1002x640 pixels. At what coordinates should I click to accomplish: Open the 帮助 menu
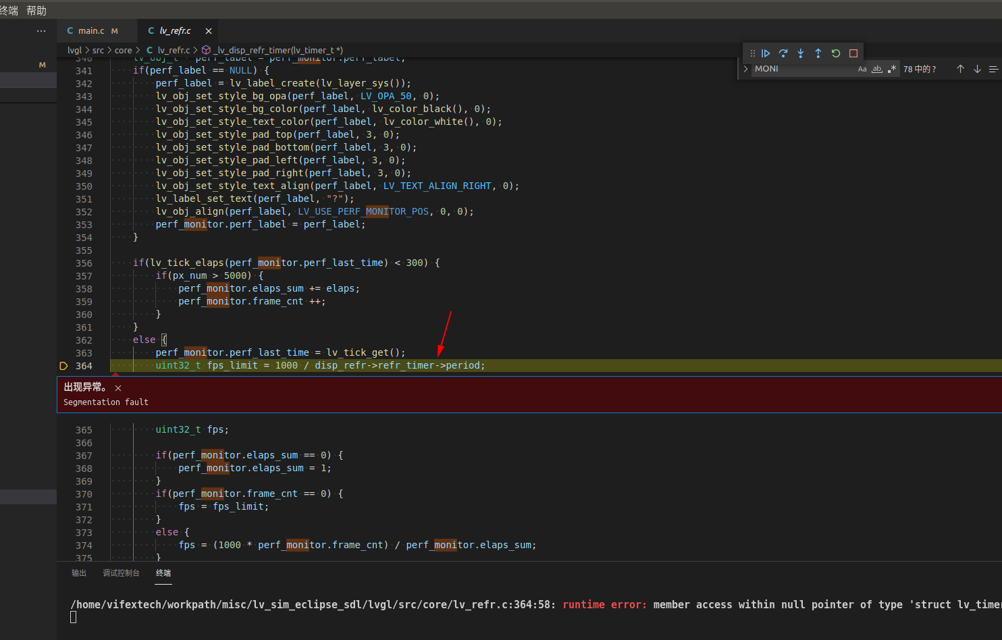click(36, 10)
